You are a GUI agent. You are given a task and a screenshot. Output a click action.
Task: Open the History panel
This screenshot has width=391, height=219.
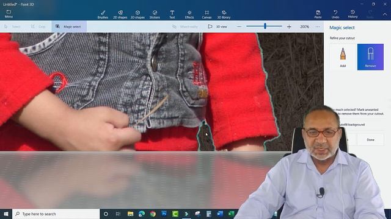point(353,14)
